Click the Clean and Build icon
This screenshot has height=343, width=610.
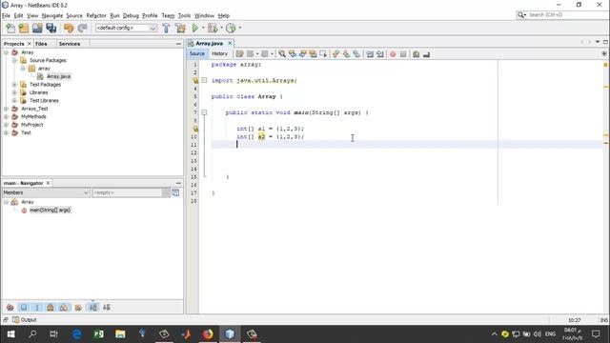(x=180, y=28)
